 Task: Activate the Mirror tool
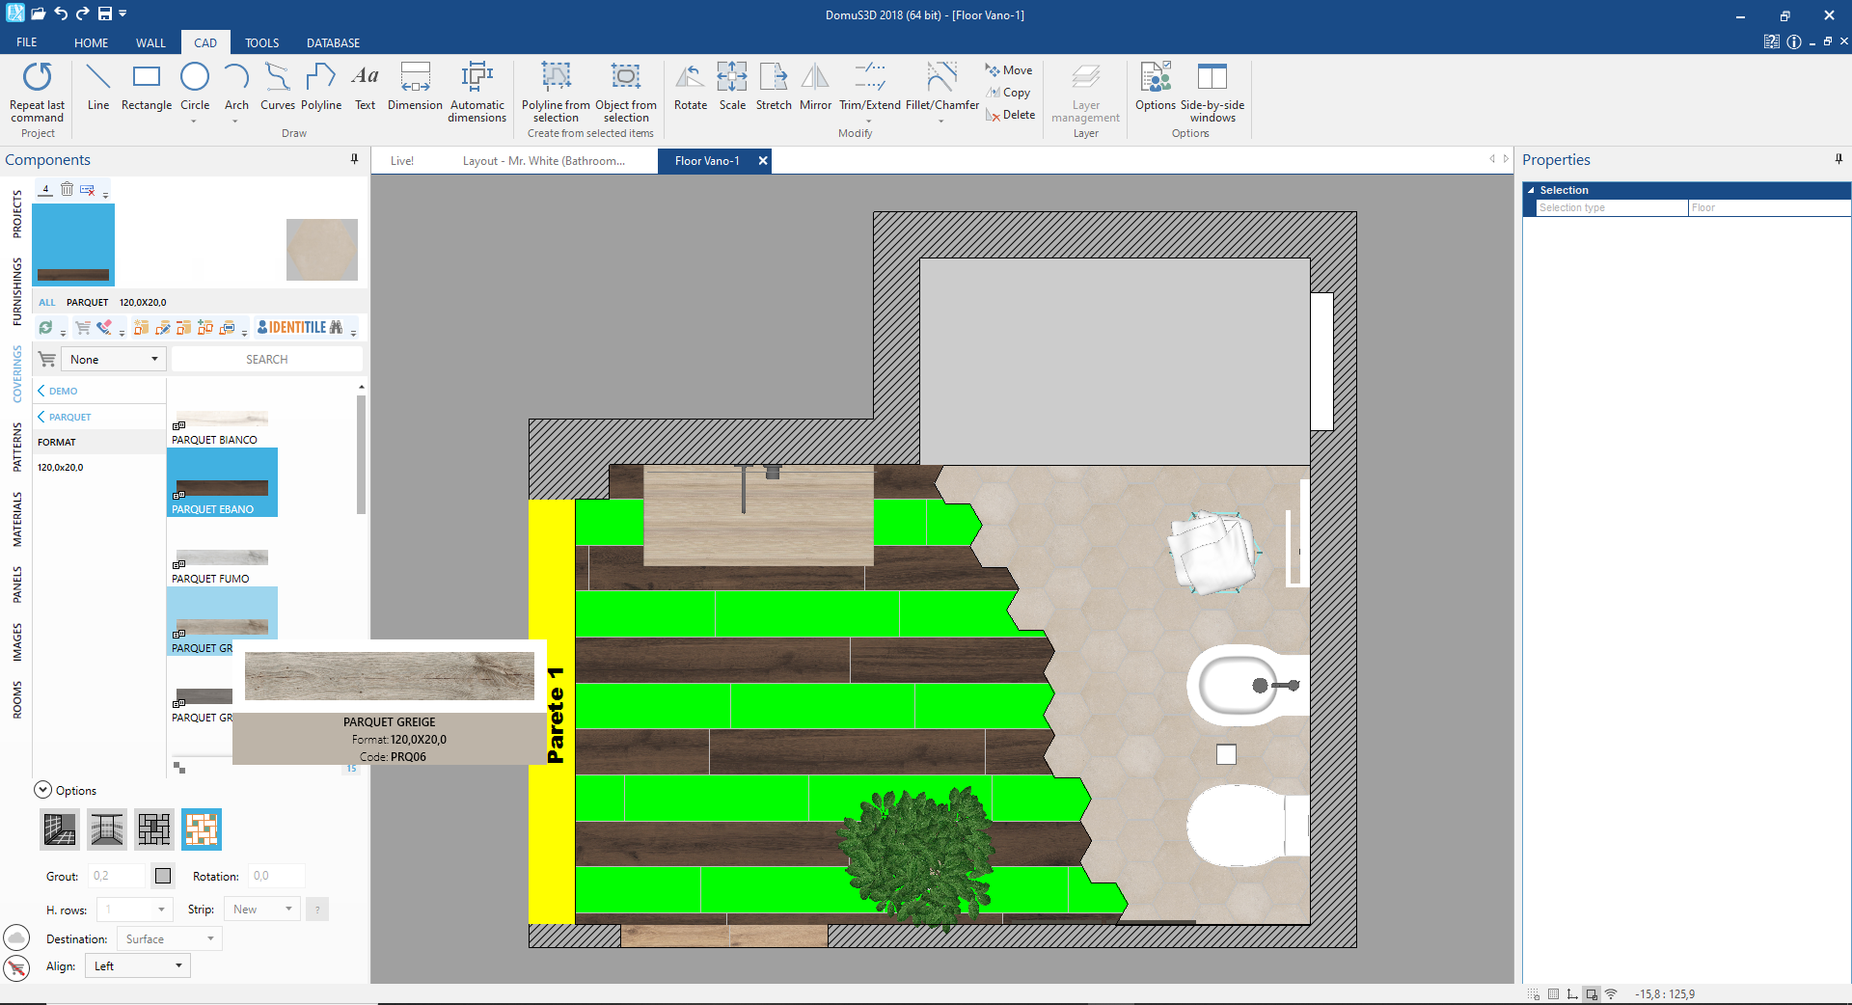(x=815, y=87)
